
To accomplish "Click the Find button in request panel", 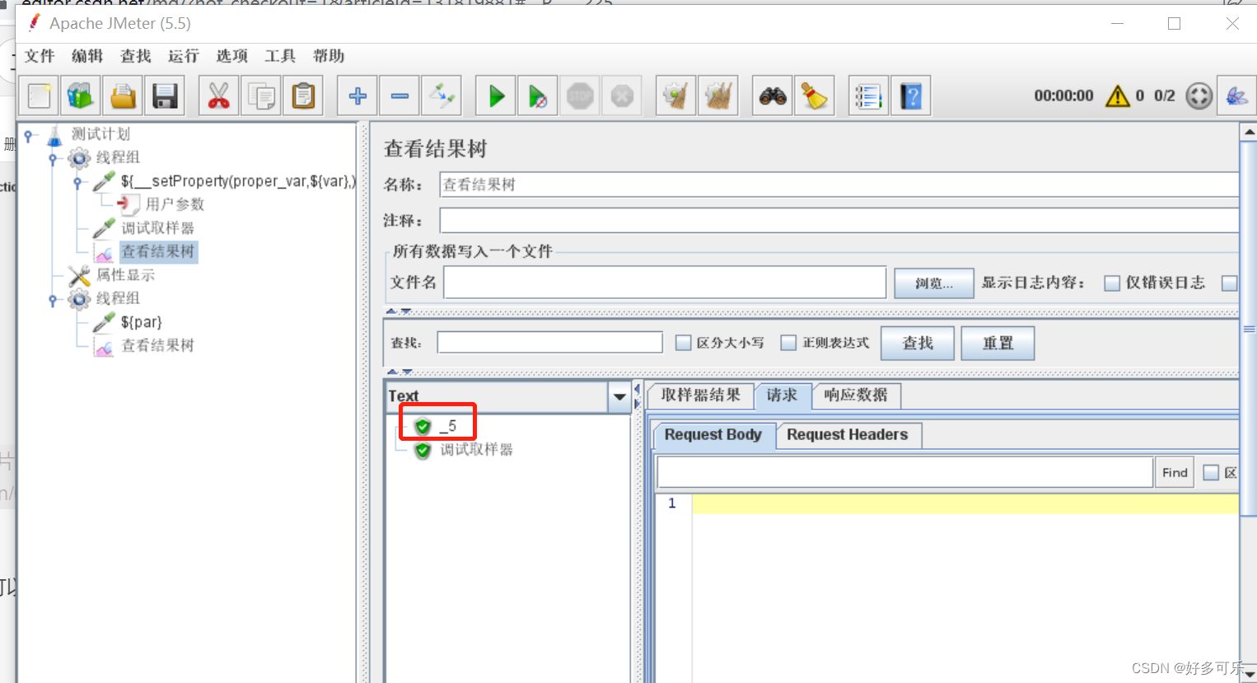I will [x=1175, y=473].
